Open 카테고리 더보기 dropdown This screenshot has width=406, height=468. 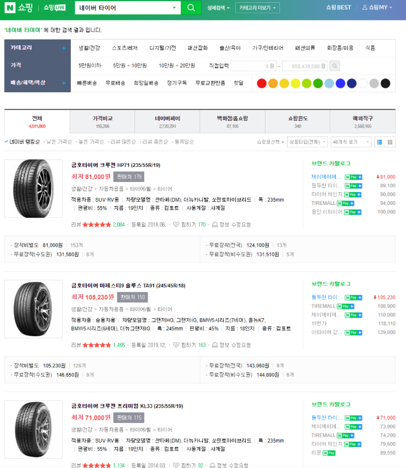coord(257,8)
